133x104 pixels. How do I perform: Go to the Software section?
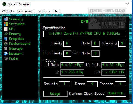(17, 24)
